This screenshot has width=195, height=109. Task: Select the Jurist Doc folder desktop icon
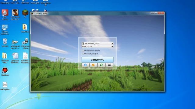25,28
